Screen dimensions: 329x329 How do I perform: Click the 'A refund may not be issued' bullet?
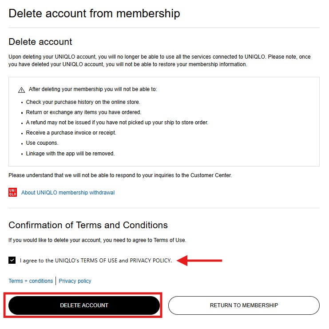tap(117, 123)
